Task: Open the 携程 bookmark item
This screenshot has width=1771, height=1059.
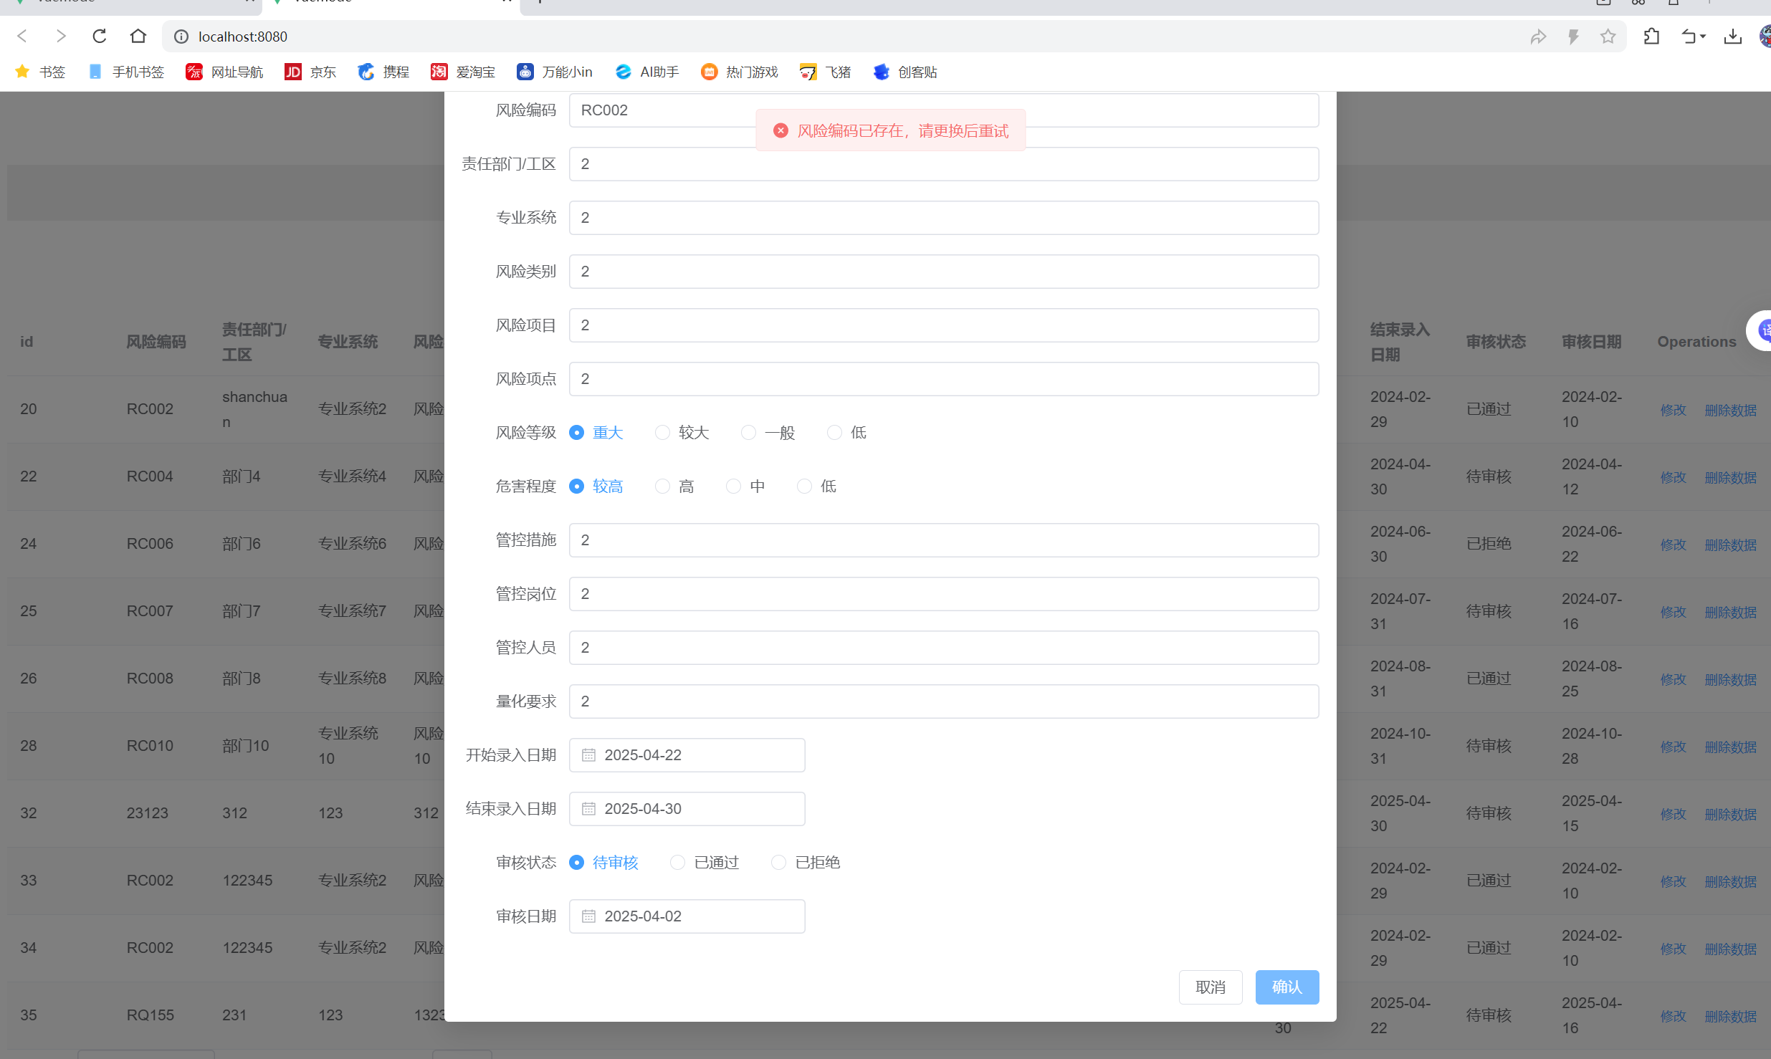Action: [x=383, y=72]
